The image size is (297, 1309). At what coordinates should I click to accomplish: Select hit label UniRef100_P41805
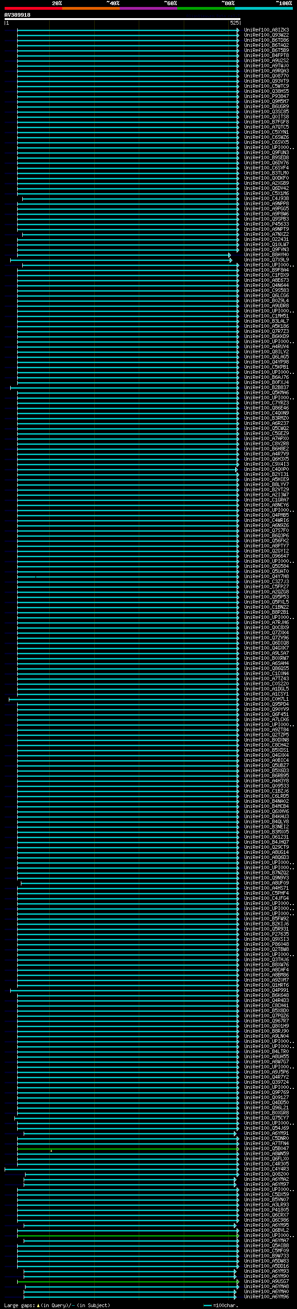[266, 1210]
